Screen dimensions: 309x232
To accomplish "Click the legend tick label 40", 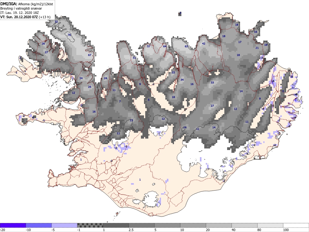I will [234, 230].
